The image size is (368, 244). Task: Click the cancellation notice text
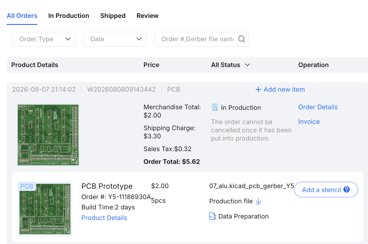[251, 130]
